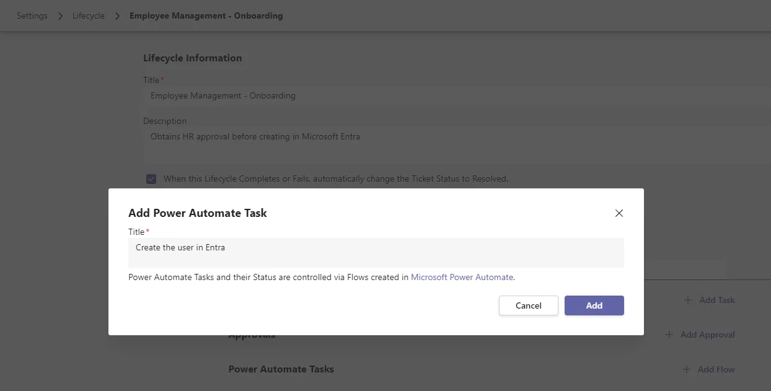Click Add Approval in background page

[x=700, y=335]
